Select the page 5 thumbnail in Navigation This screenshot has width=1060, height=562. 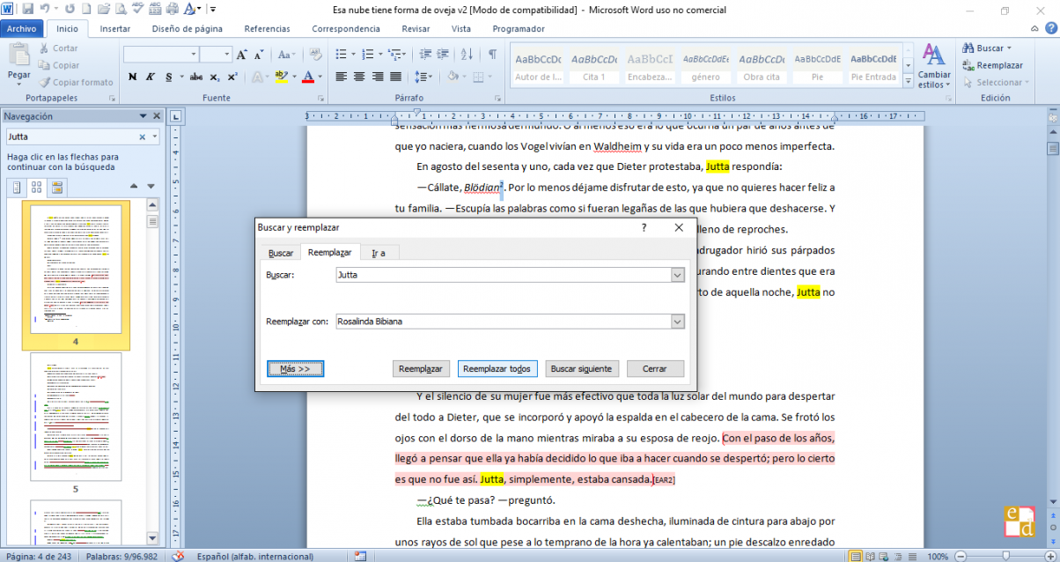[x=76, y=416]
